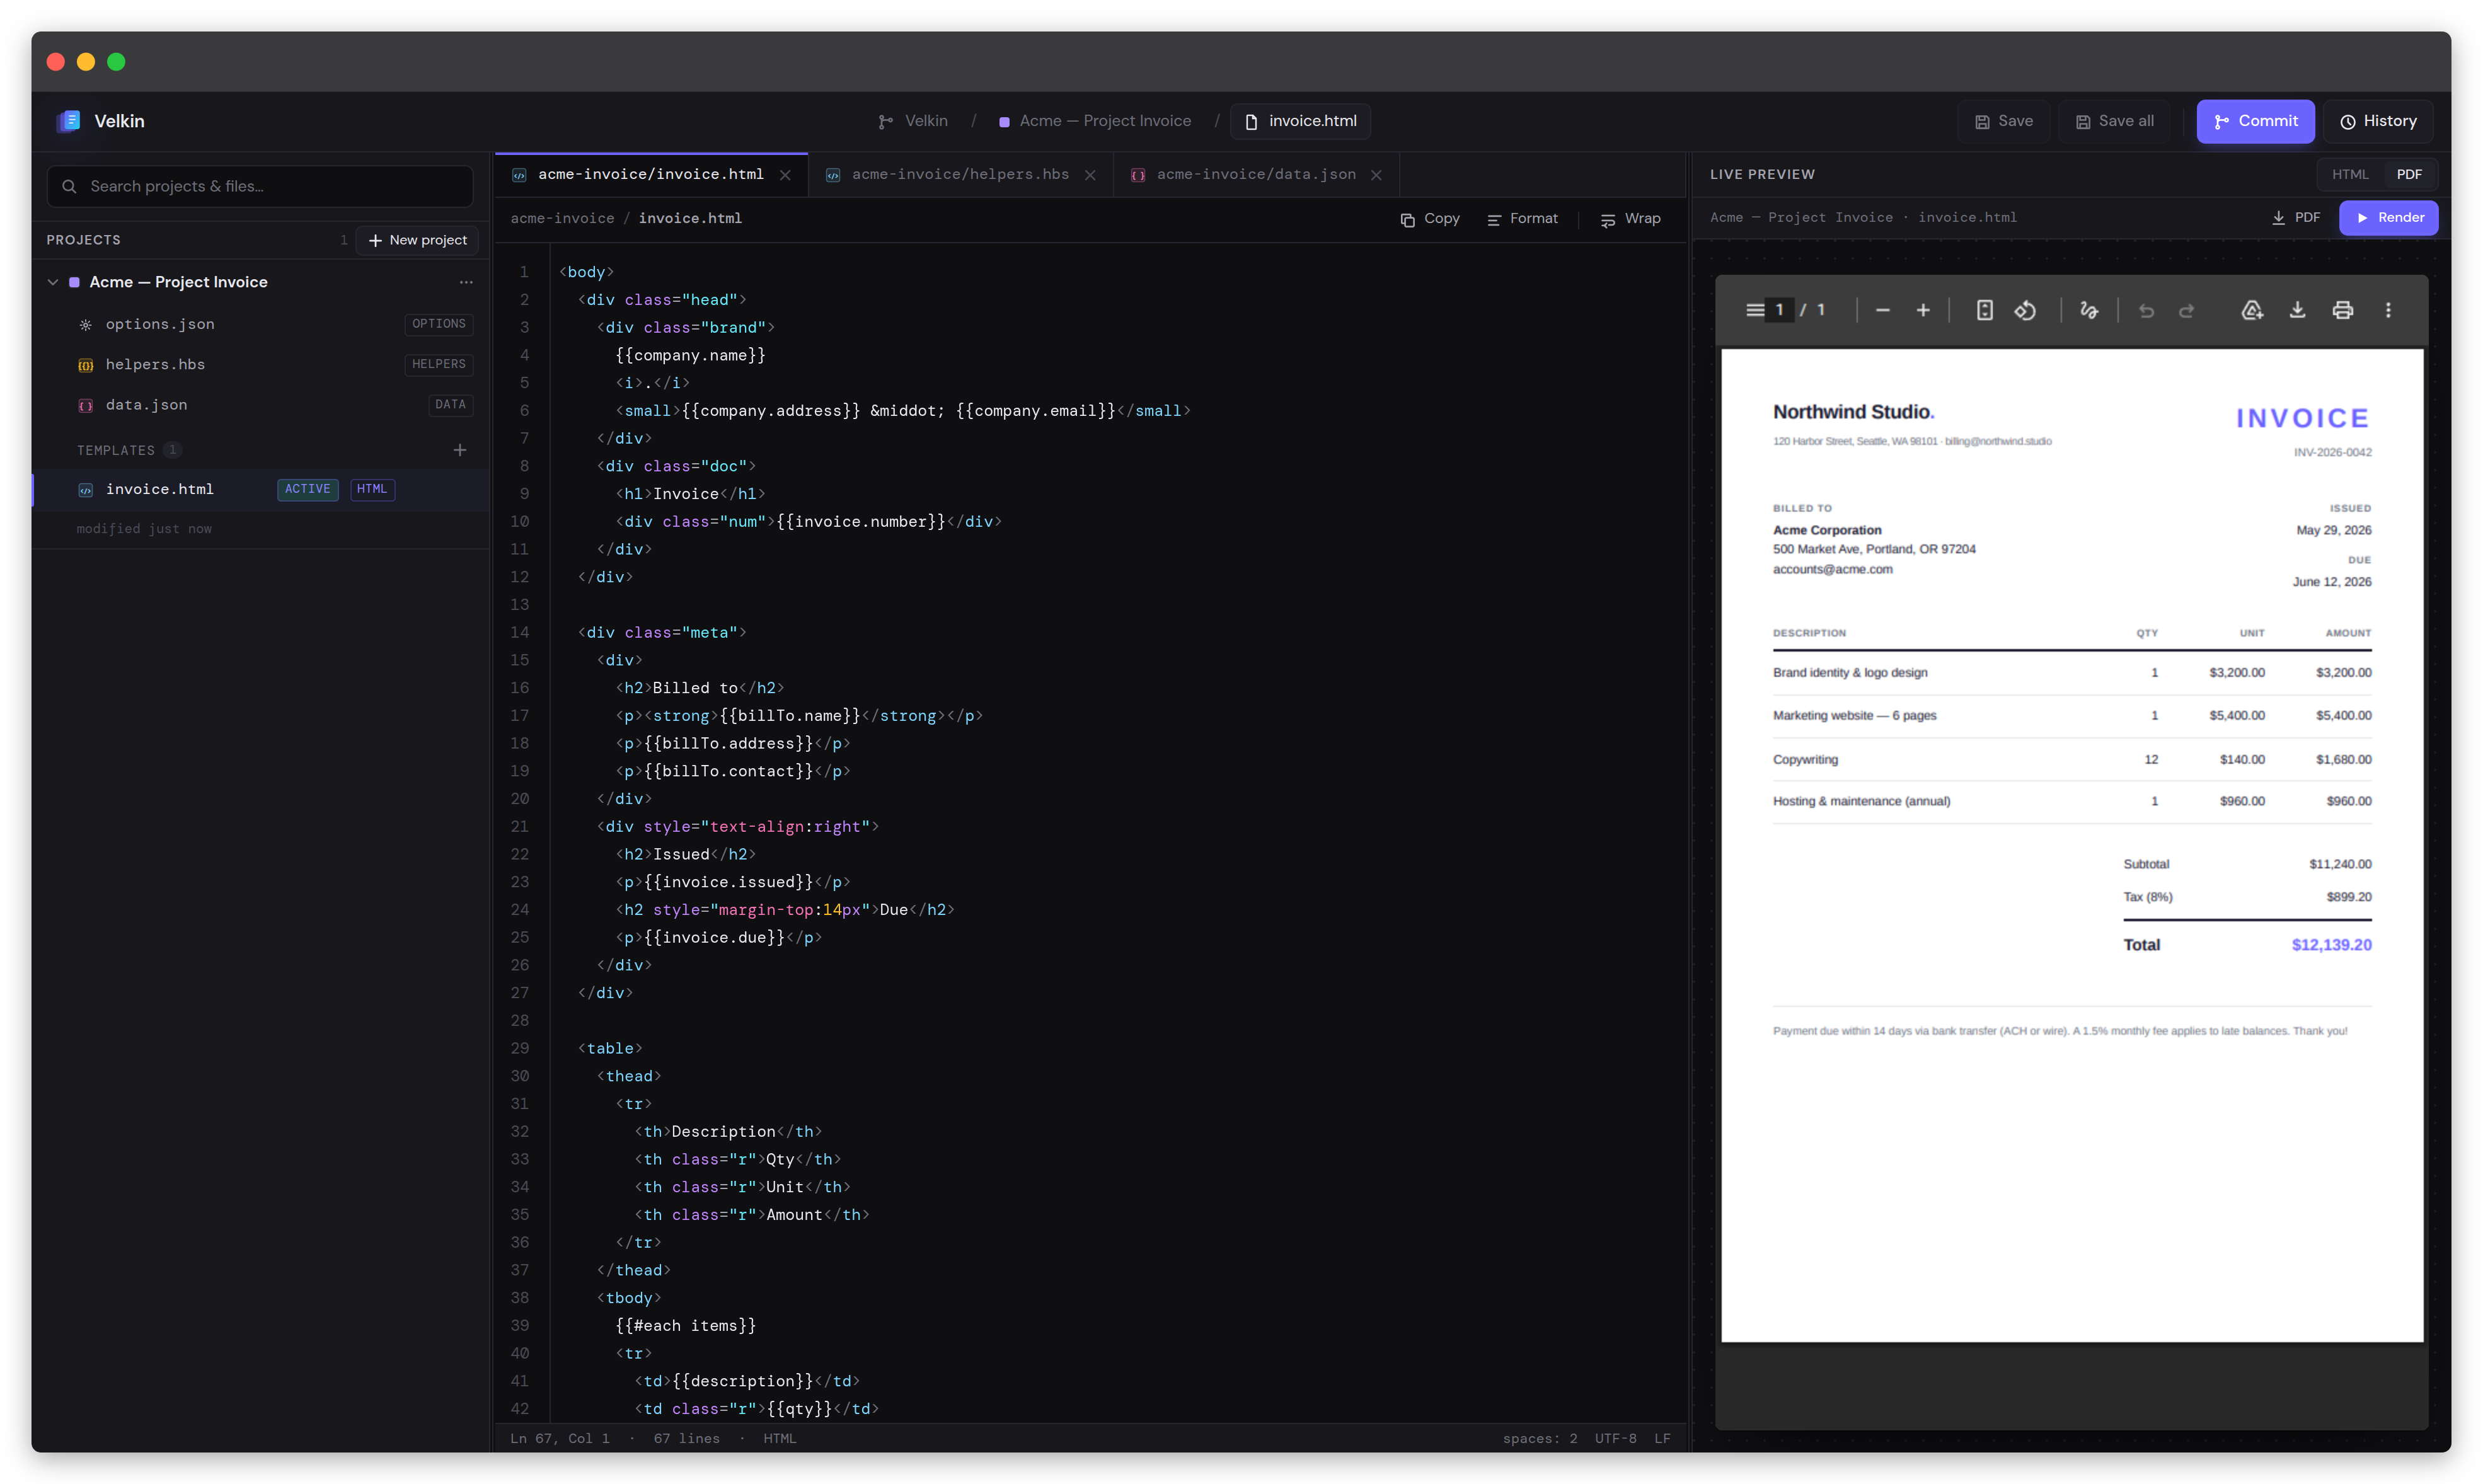Close the data.json editor tab

1376,175
